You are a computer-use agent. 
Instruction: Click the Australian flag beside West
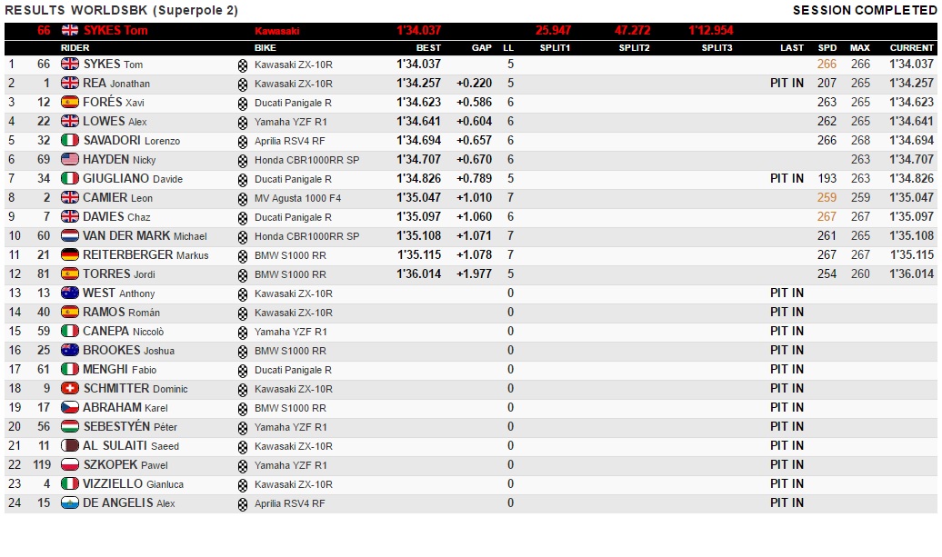[70, 293]
